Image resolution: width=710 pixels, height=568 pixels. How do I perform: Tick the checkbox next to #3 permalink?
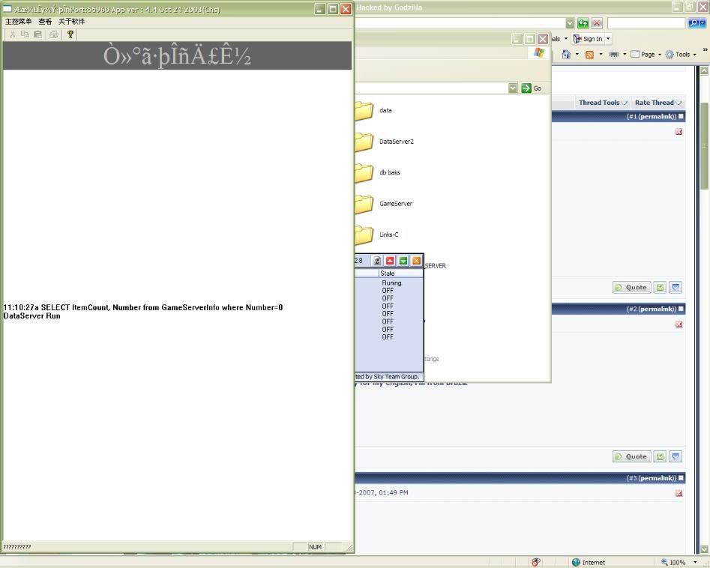681,478
